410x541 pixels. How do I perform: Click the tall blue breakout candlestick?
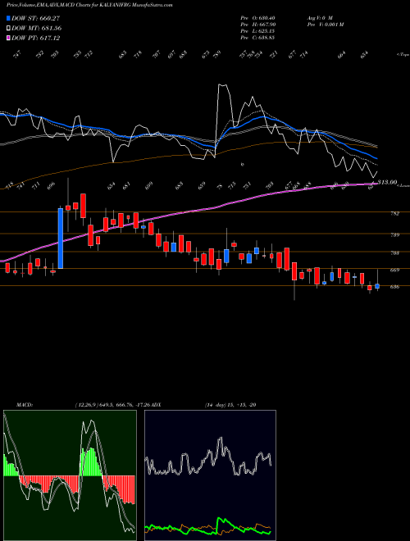pos(61,238)
